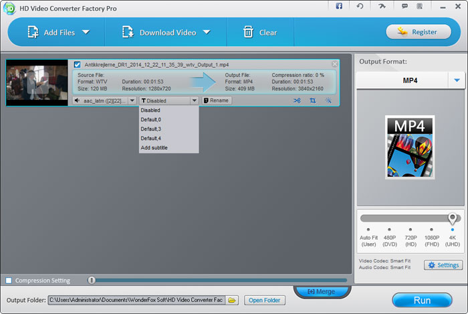Click the Antikkrejlerne file name text
468x314 pixels.
(x=156, y=65)
